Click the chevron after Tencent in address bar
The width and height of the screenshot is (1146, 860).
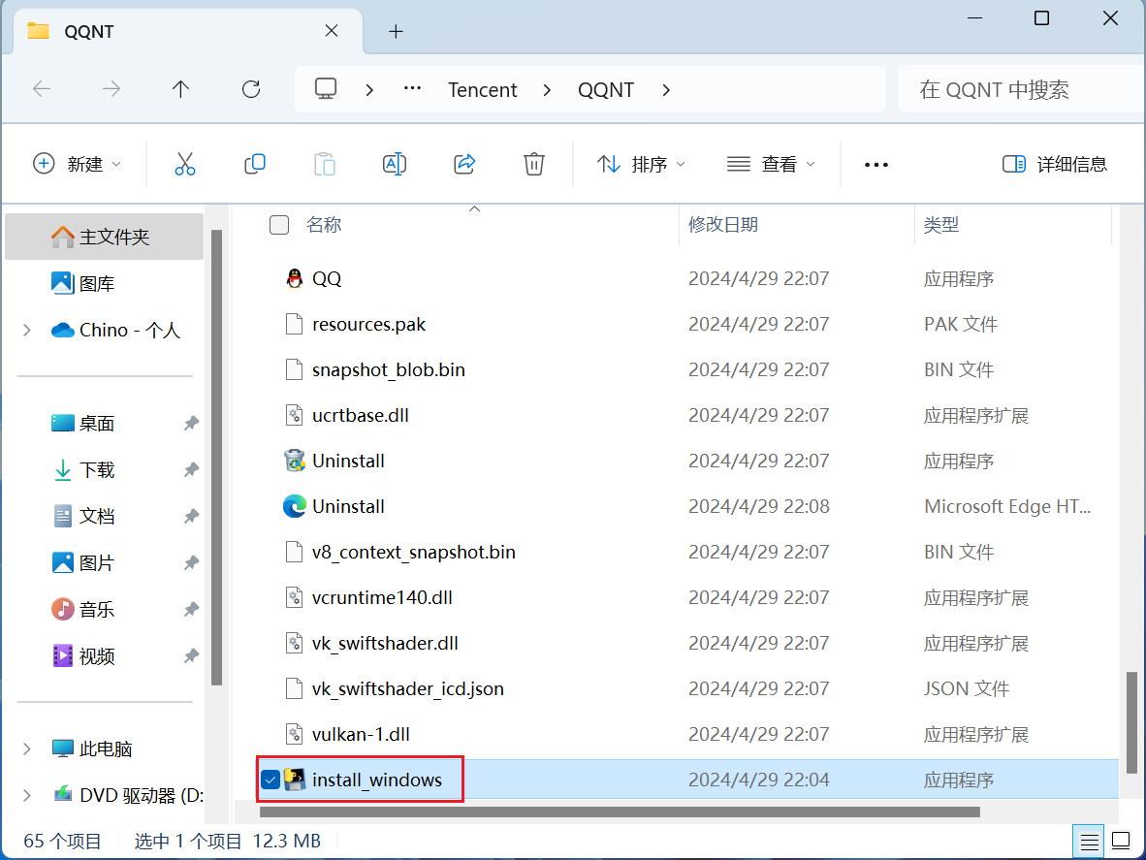click(547, 90)
